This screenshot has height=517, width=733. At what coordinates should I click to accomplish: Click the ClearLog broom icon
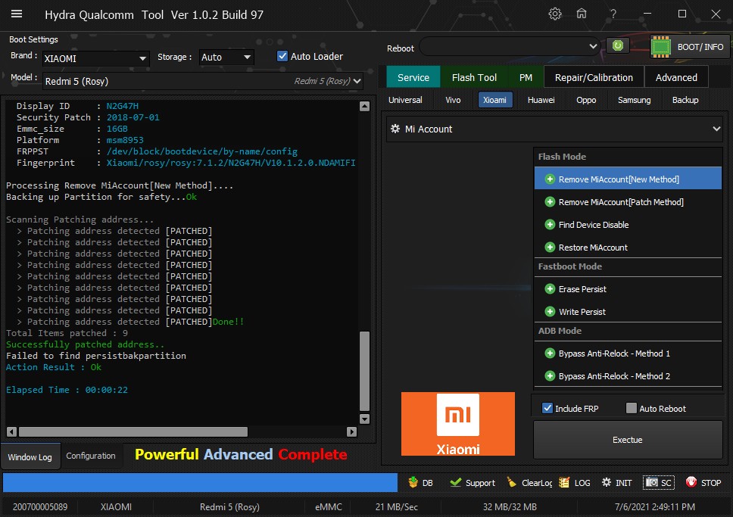512,482
